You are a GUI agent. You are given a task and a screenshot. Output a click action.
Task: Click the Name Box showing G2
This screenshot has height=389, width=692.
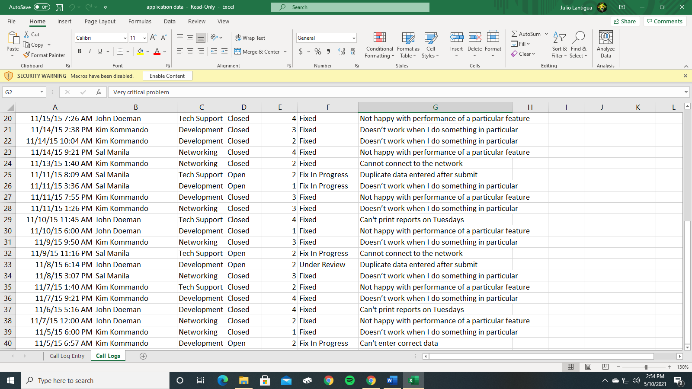pyautogui.click(x=21, y=92)
